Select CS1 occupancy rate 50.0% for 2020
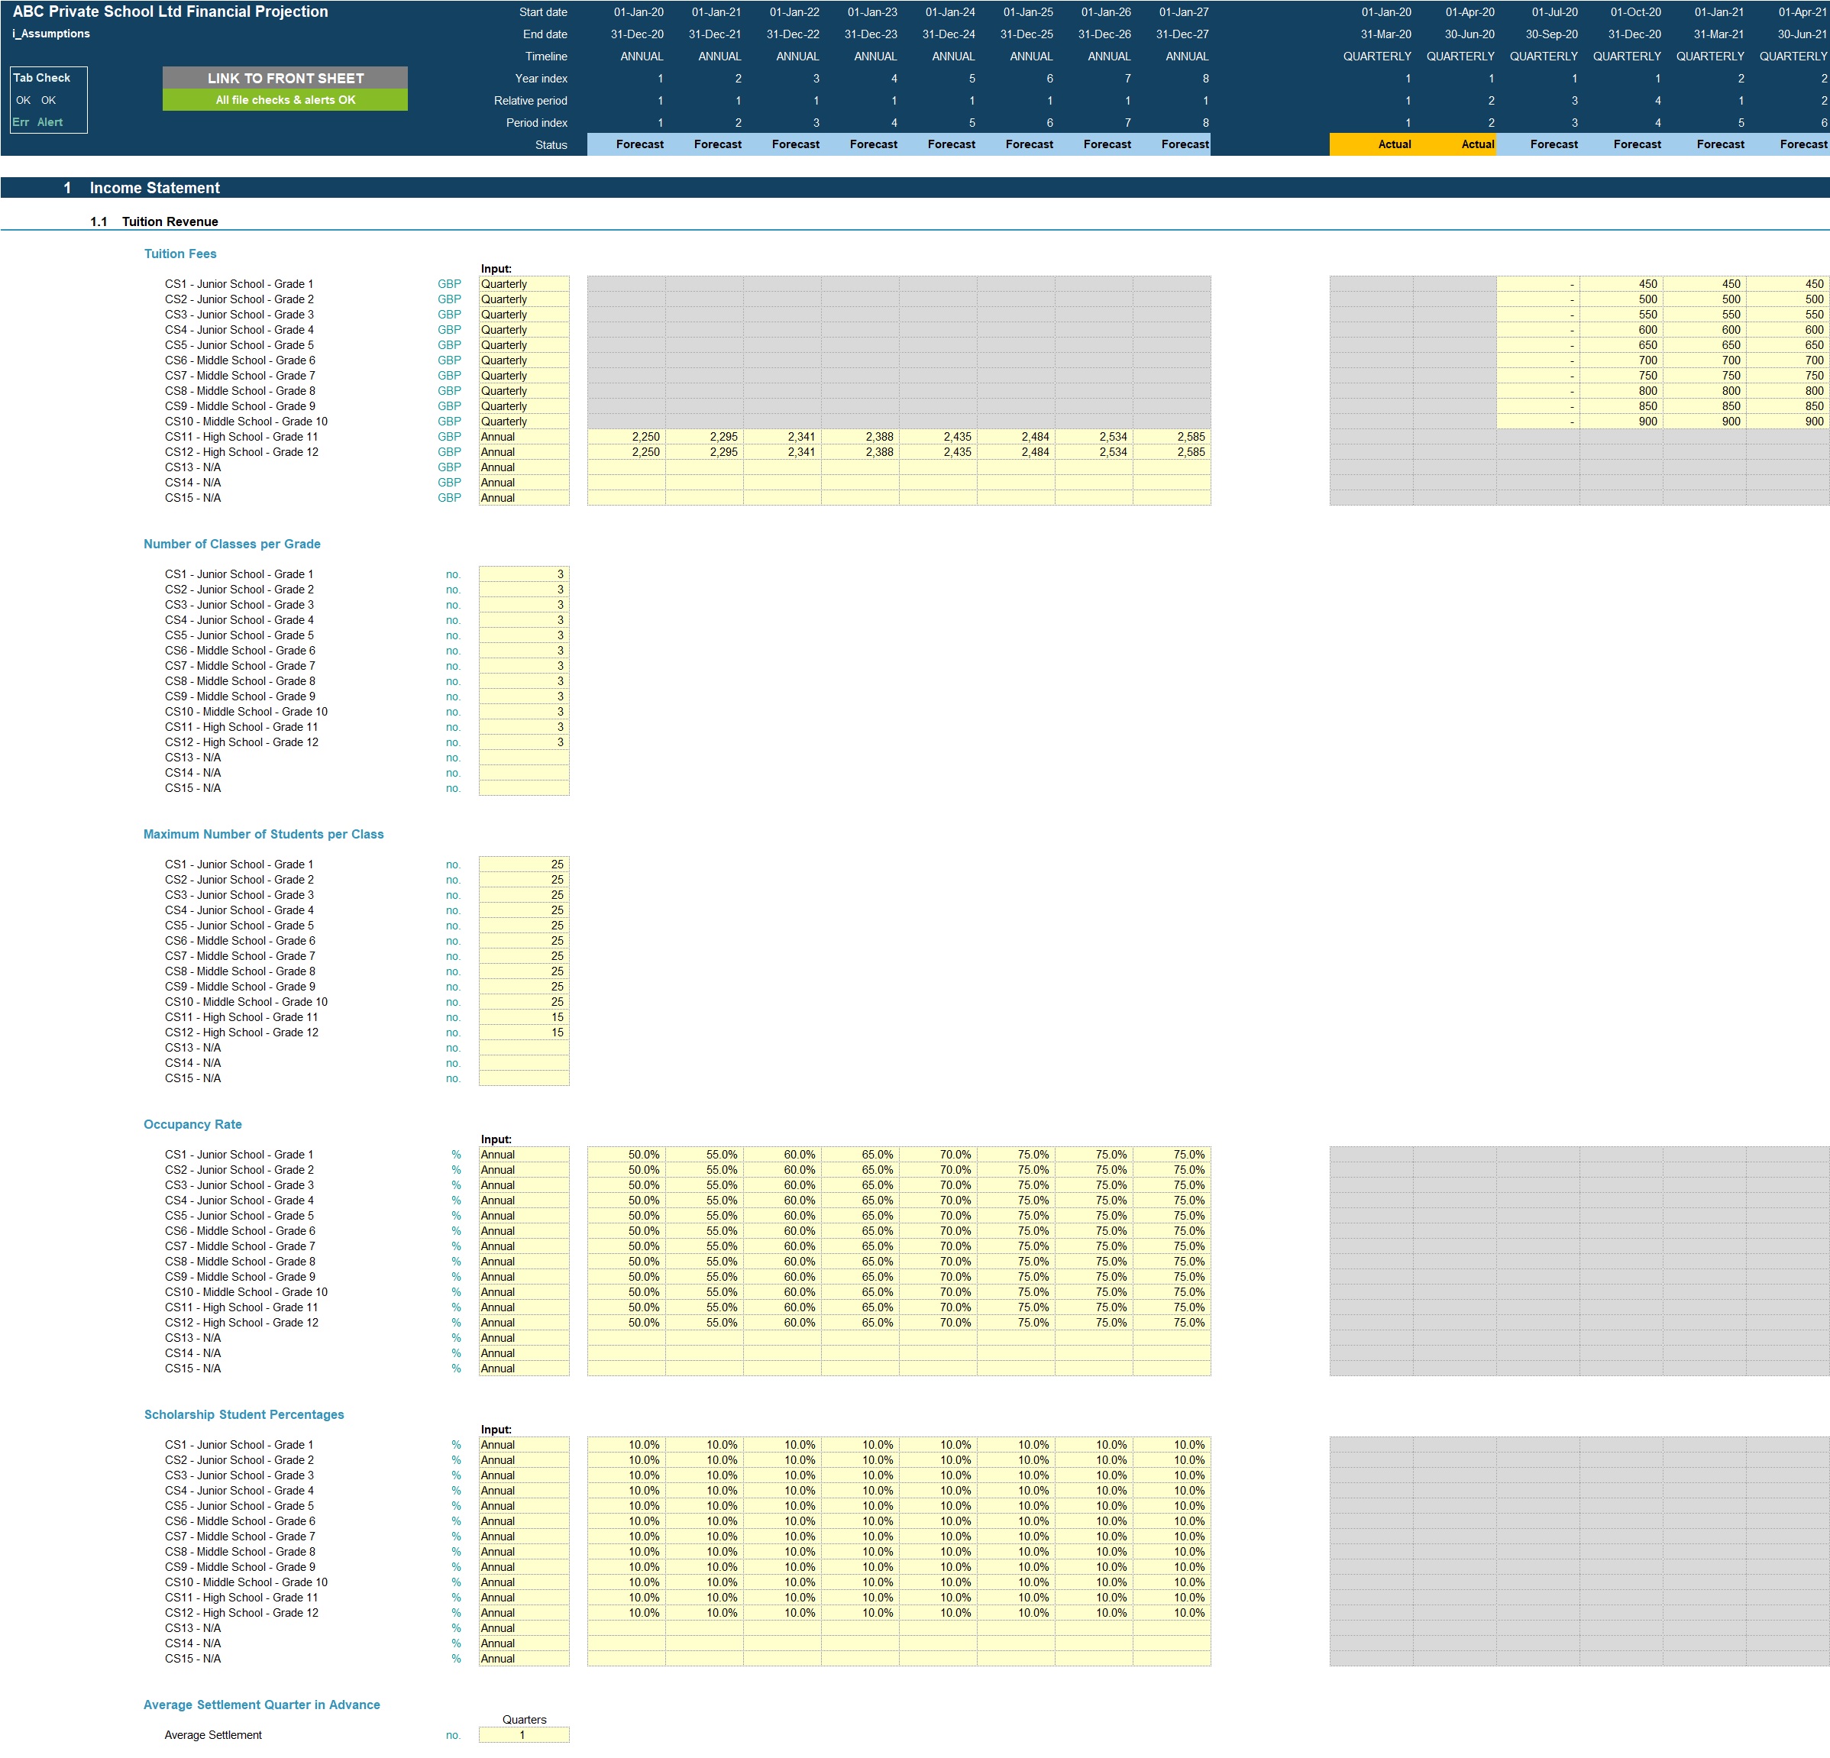Viewport: 1830px width, 1758px height. (x=626, y=1155)
